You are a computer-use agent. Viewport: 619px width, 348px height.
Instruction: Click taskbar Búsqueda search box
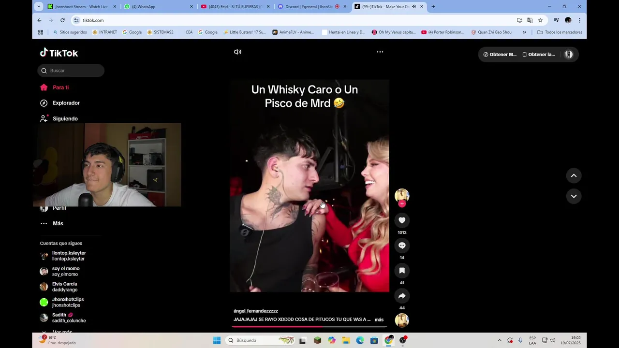pyautogui.click(x=260, y=340)
